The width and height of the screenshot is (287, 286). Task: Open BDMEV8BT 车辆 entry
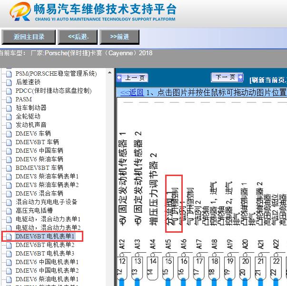[40, 168]
